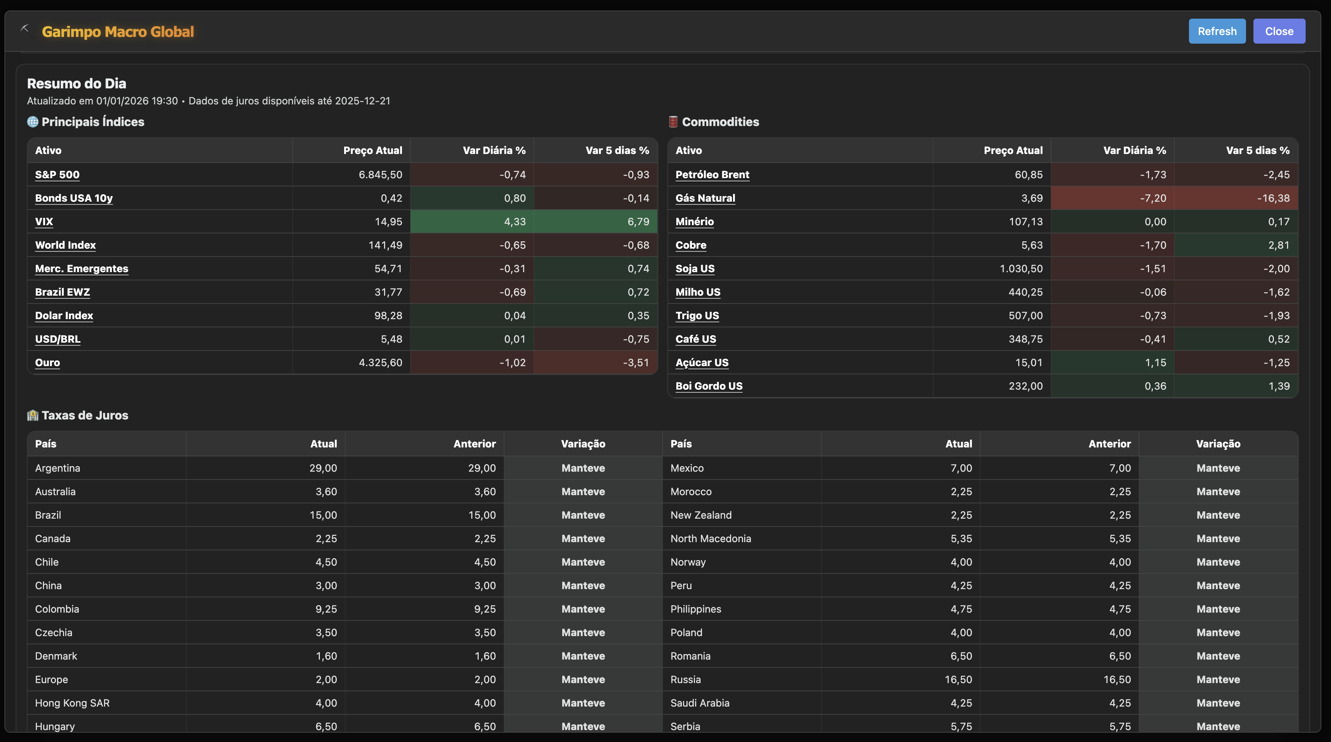Open the USD/BRL link

pyautogui.click(x=58, y=339)
